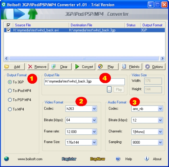Select the To PSP MP4 radio button
This screenshot has height=167, width=169.
pos(10,100)
